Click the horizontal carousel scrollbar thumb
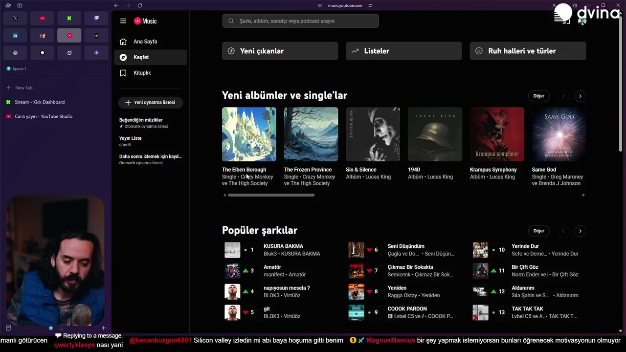The width and height of the screenshot is (626, 352). (271, 195)
